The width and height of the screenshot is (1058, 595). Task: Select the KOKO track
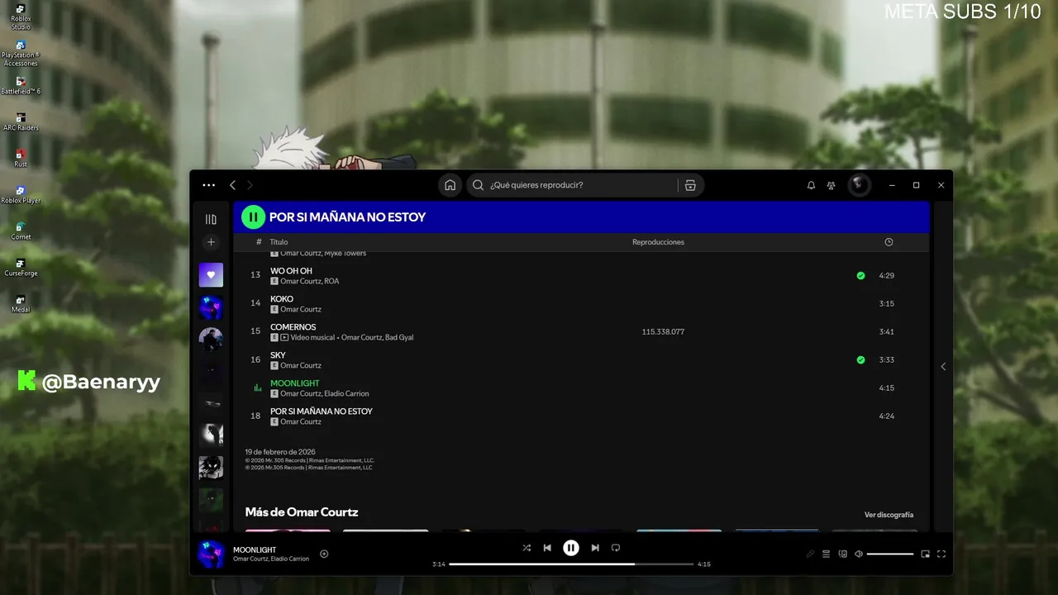pyautogui.click(x=281, y=299)
